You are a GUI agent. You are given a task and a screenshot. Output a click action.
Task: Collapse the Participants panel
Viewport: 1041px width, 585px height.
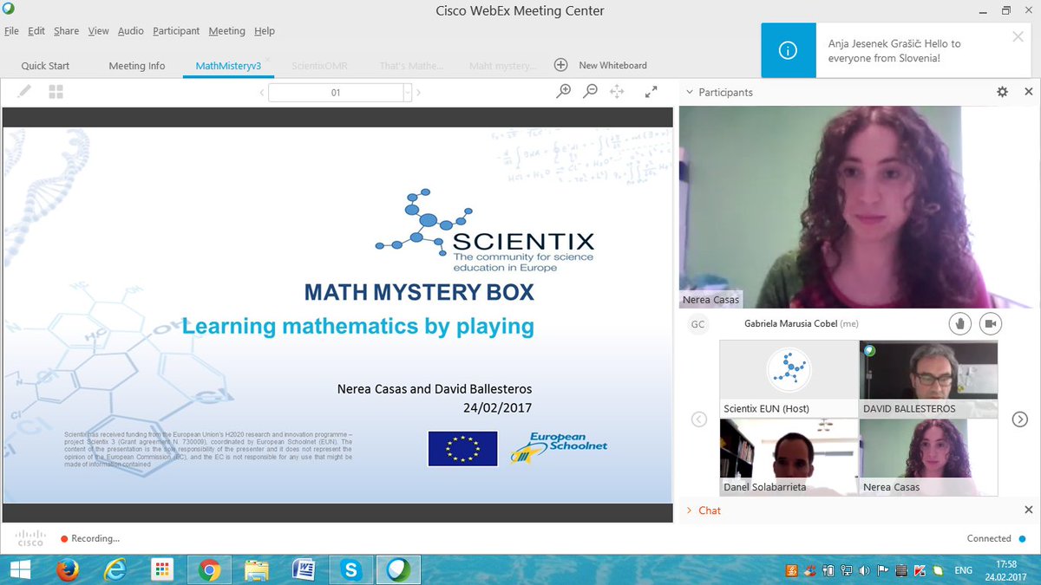click(x=689, y=92)
